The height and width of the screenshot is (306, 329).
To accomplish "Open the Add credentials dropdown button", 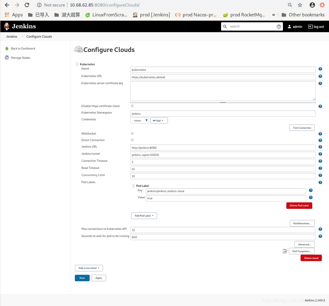I will pyautogui.click(x=159, y=121).
